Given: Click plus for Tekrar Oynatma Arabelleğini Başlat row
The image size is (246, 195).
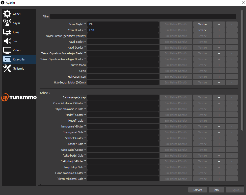Looking at the screenshot, I should coord(219,53).
